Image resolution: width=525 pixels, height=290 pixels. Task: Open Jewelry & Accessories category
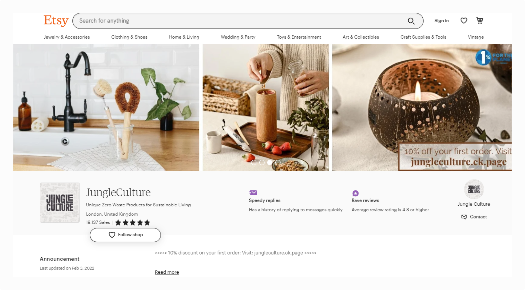(x=67, y=37)
